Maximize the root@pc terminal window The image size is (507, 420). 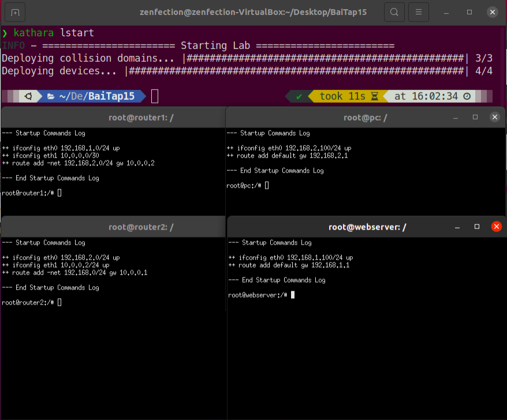point(475,117)
